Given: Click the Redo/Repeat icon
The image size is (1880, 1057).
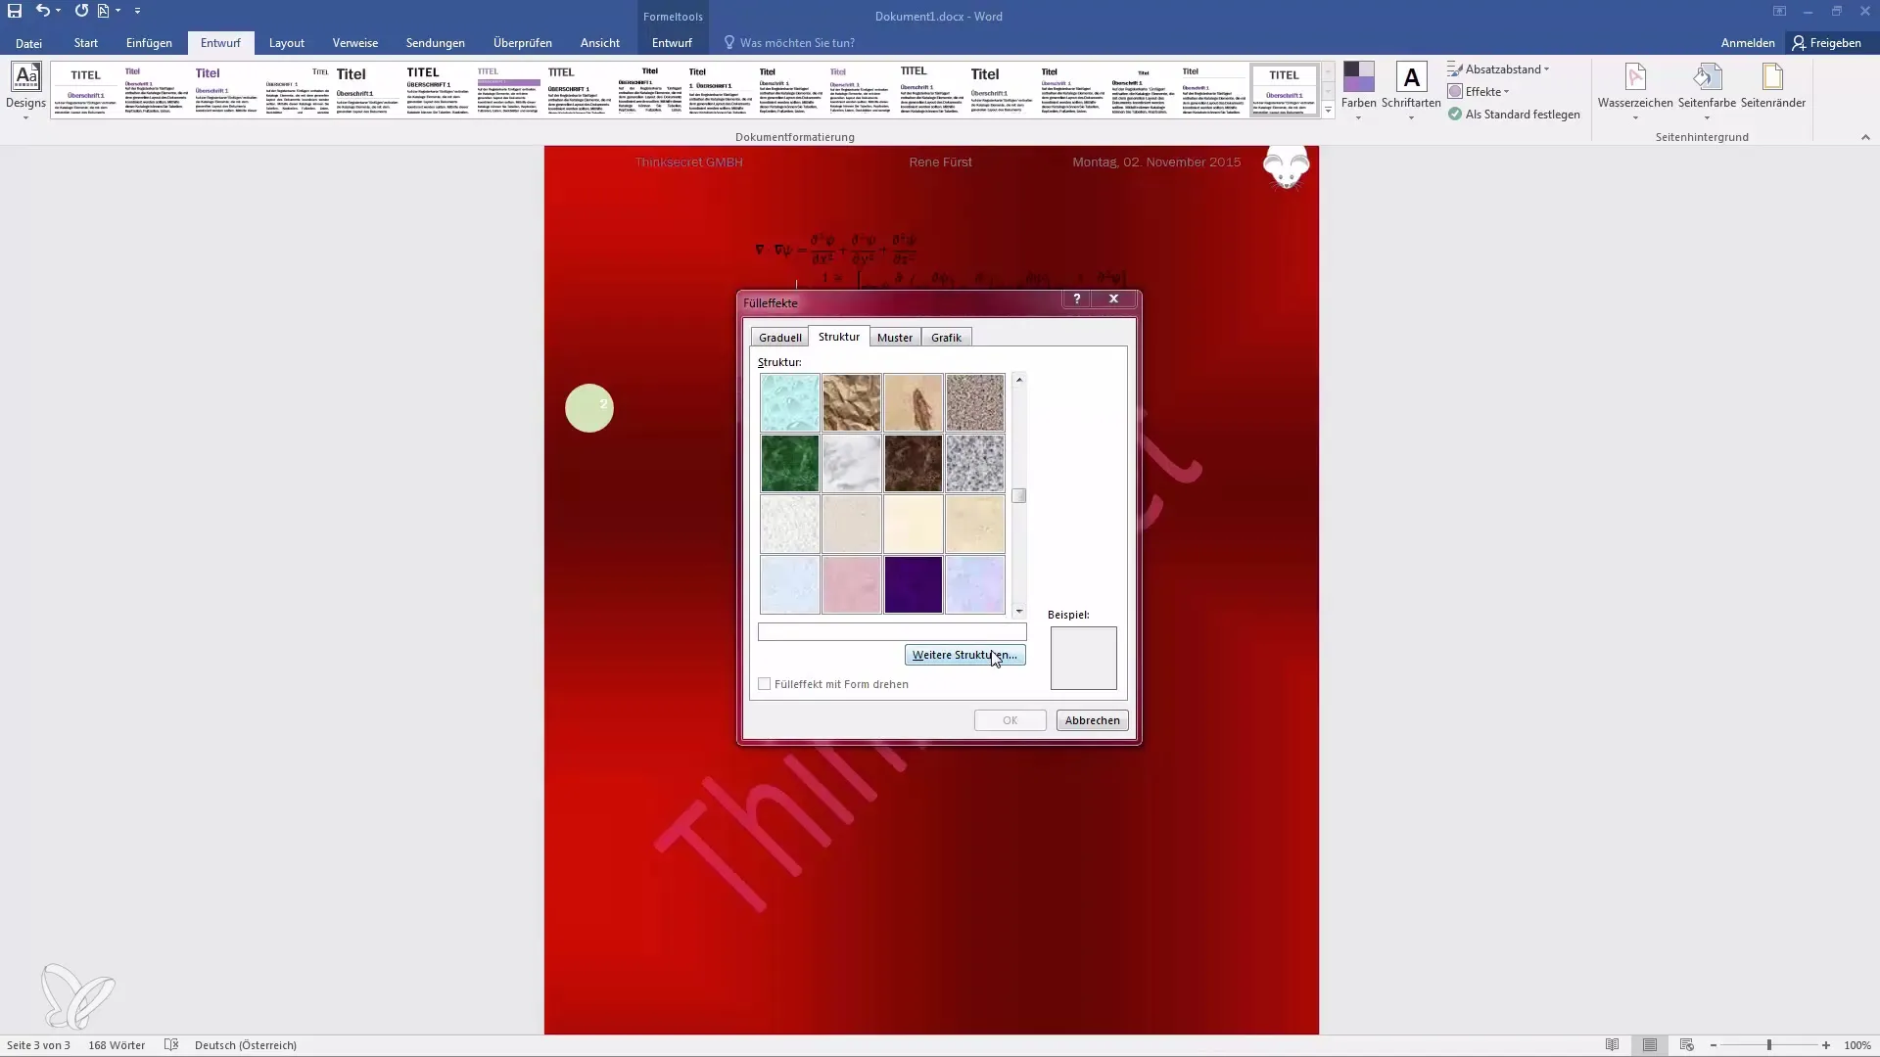Looking at the screenshot, I should point(81,11).
